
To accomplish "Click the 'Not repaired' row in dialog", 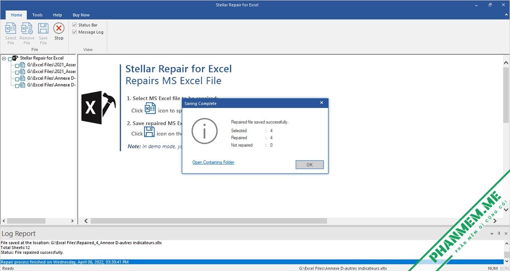I will click(252, 145).
